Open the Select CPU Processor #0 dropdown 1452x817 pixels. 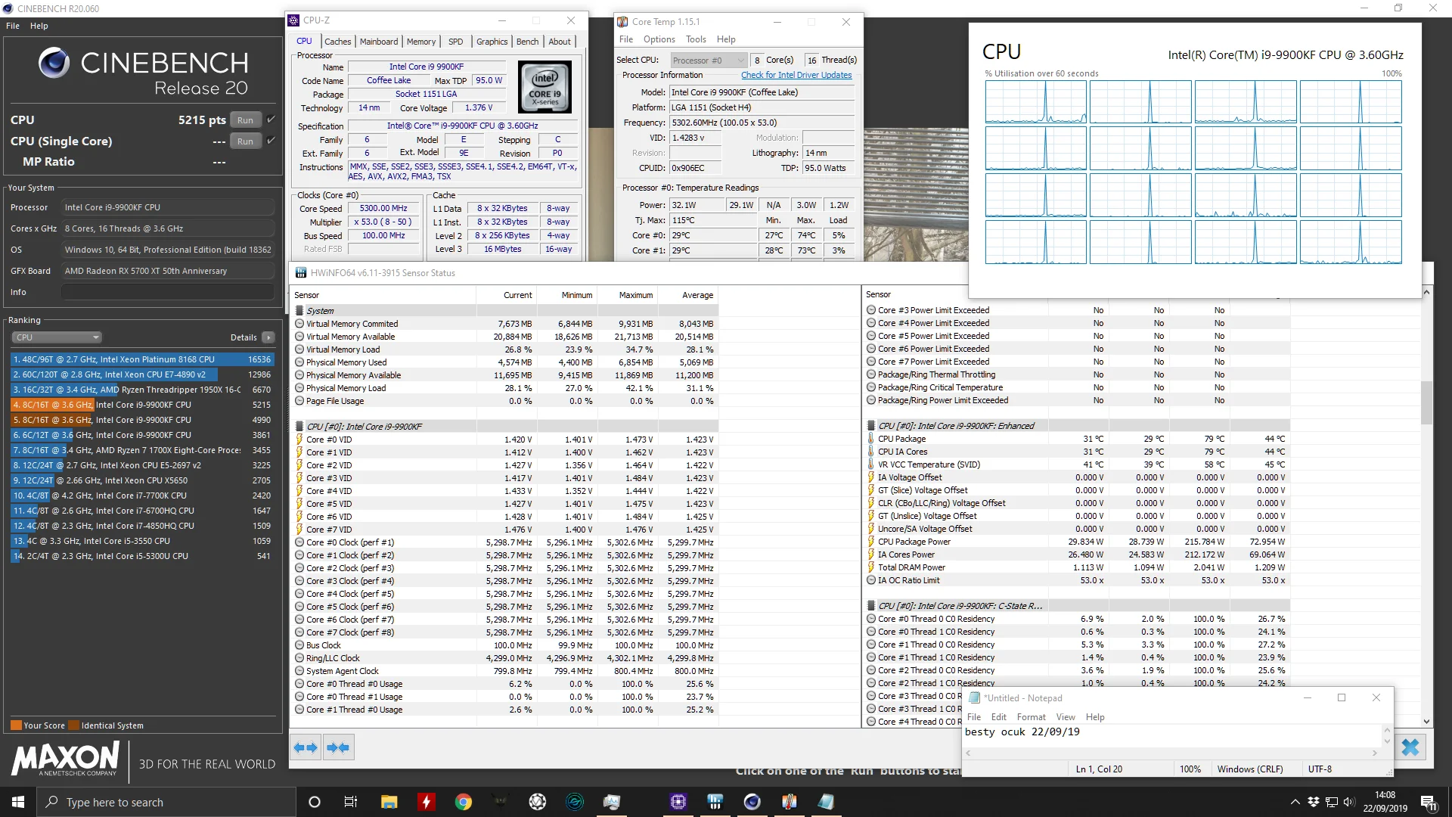(x=708, y=60)
